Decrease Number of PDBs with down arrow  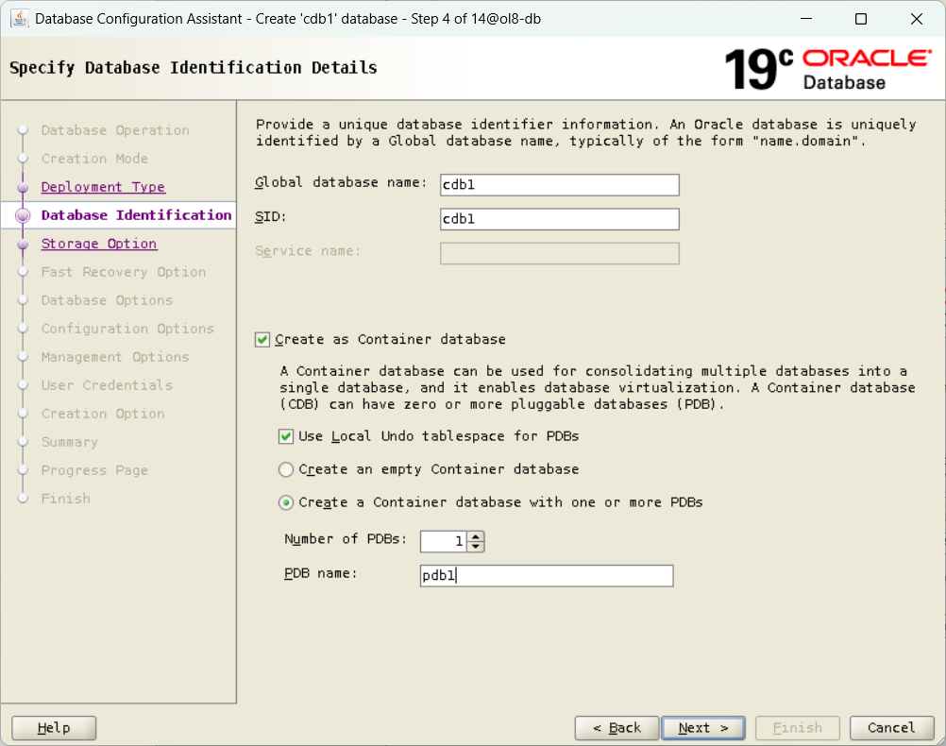coord(476,546)
